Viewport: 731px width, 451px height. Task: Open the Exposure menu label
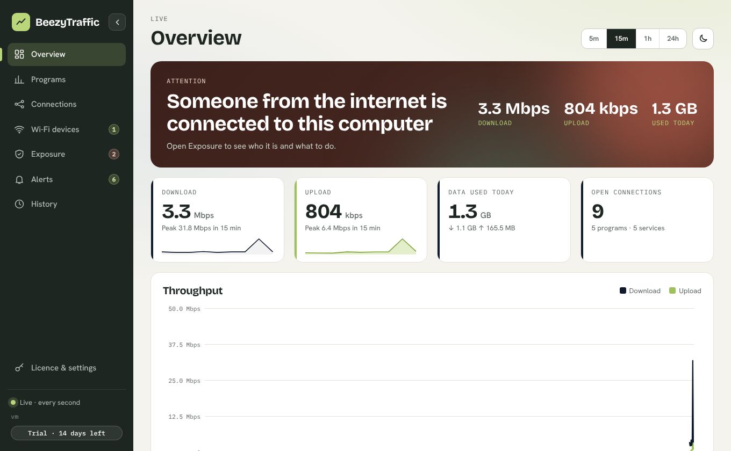[x=48, y=154]
